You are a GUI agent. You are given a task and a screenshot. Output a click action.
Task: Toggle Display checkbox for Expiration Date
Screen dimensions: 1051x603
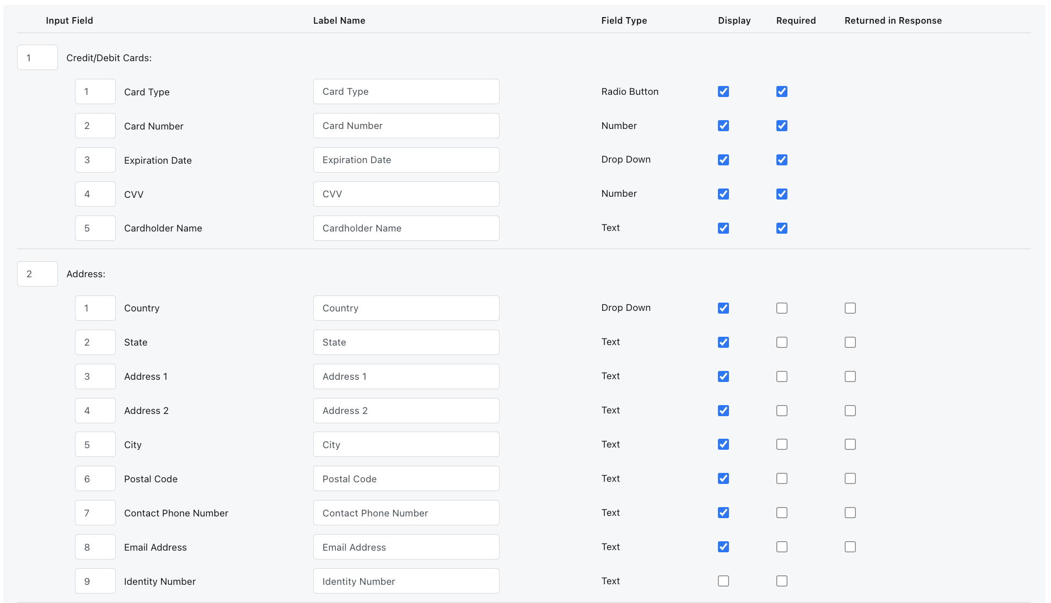click(x=723, y=160)
